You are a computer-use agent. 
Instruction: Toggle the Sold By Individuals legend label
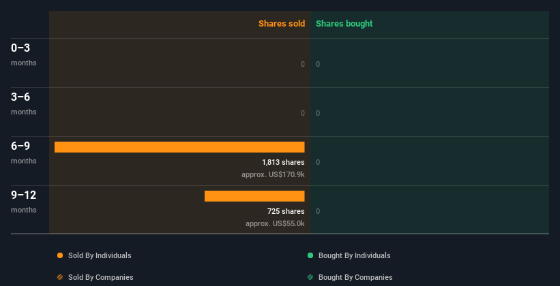[x=100, y=255]
